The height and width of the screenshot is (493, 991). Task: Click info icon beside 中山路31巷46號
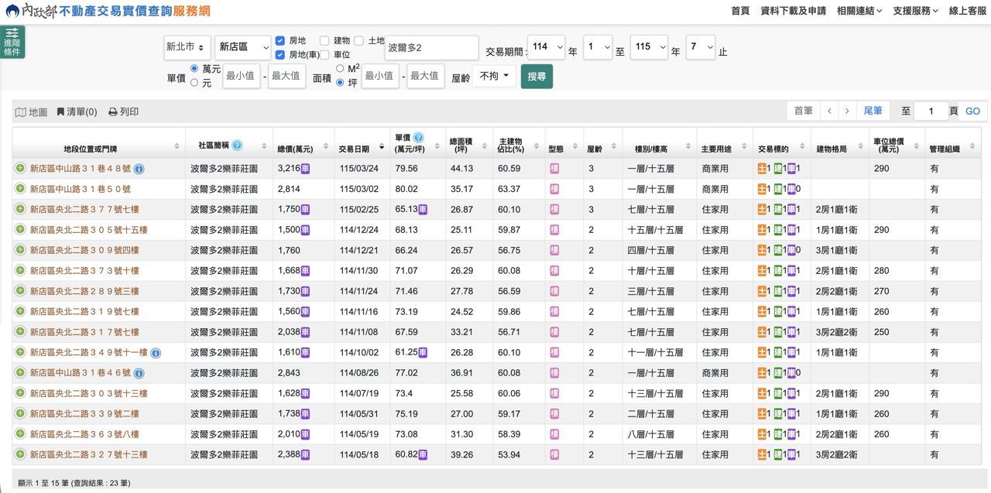[x=139, y=373]
